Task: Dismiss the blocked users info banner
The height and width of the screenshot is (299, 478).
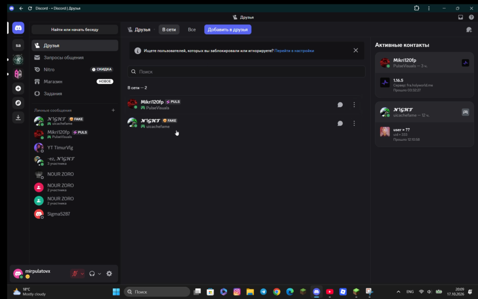Action: pos(356,50)
